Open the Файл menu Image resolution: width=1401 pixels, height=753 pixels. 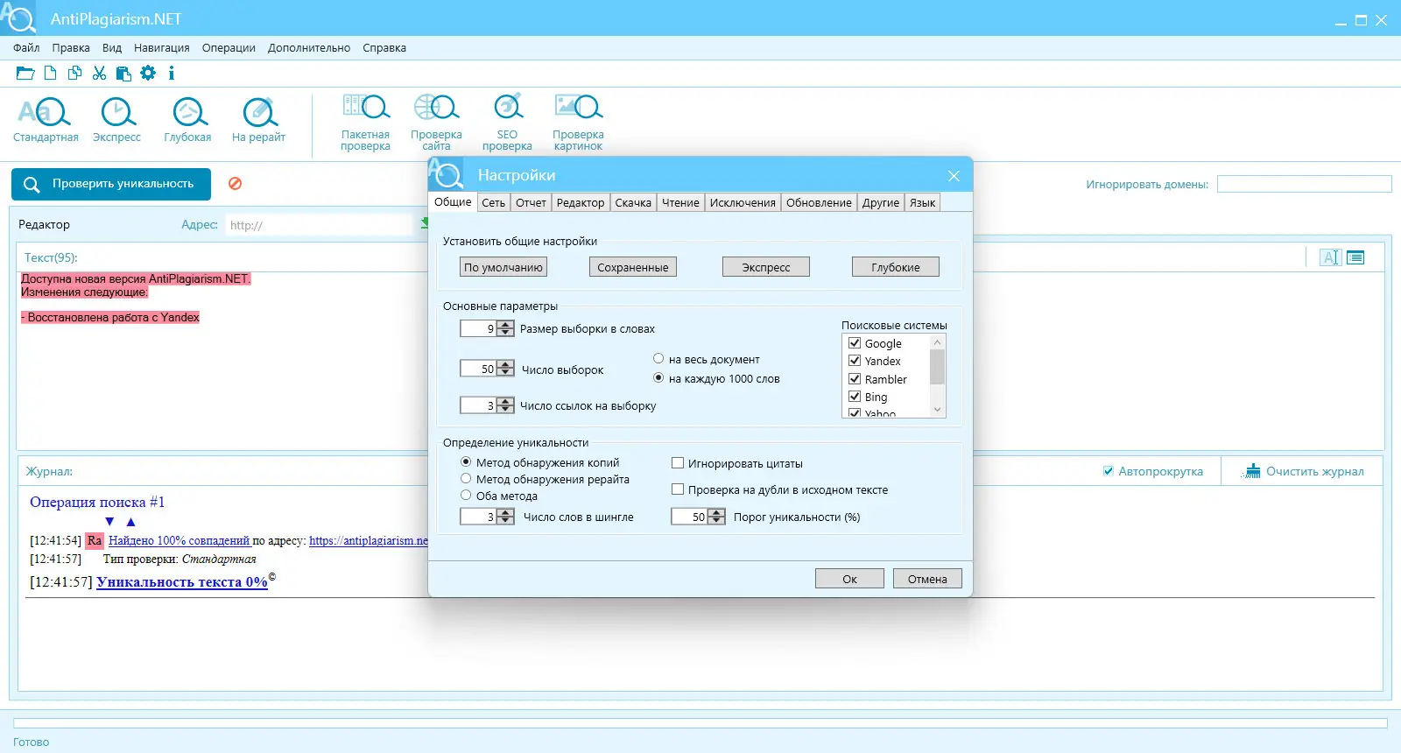[26, 48]
